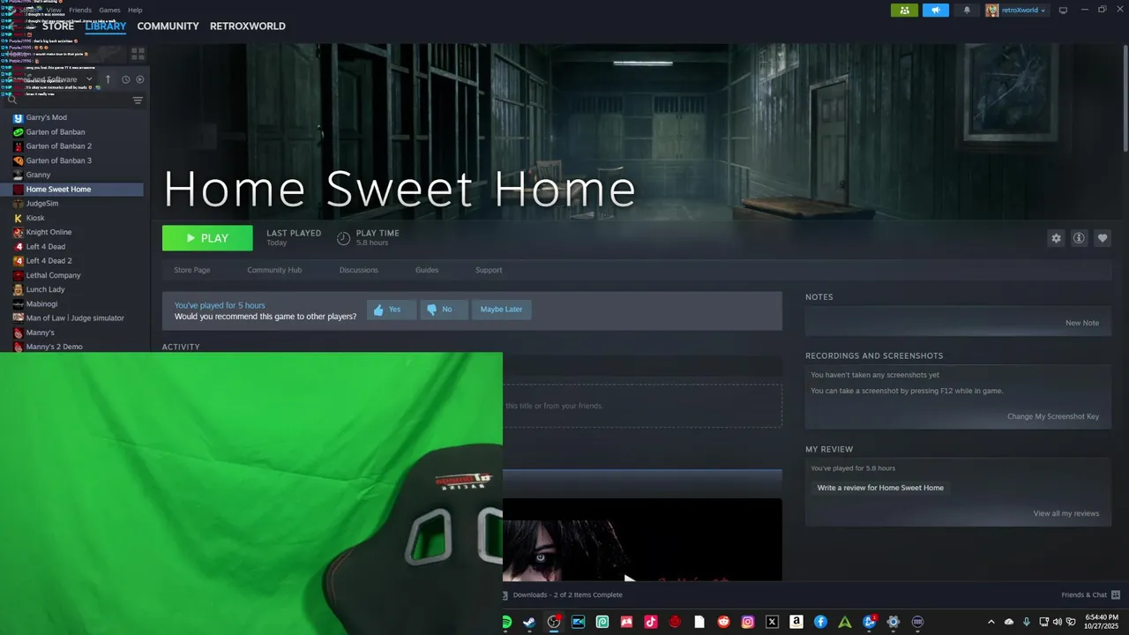This screenshot has width=1129, height=635.
Task: Open Amazon from the taskbar
Action: point(796,622)
